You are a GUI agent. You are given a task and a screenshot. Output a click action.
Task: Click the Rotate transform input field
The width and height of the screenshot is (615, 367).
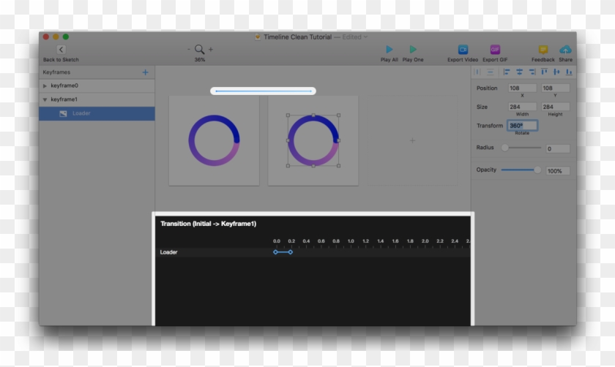coord(522,126)
